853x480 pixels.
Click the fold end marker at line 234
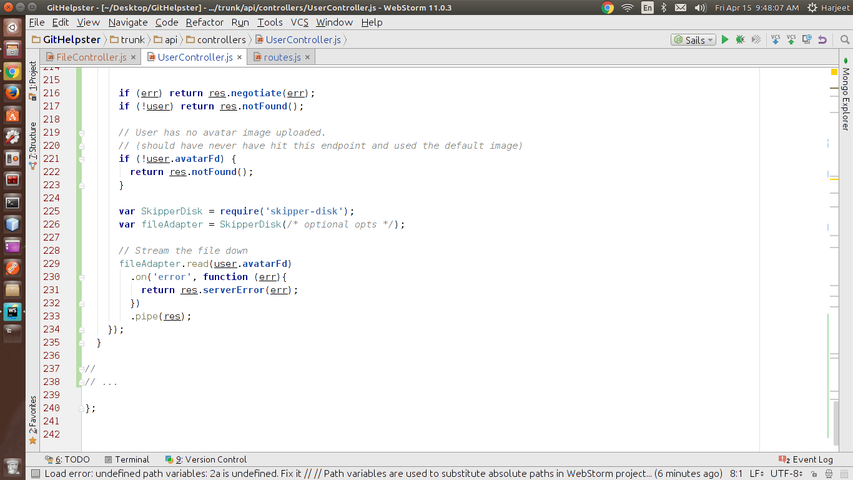pos(82,329)
